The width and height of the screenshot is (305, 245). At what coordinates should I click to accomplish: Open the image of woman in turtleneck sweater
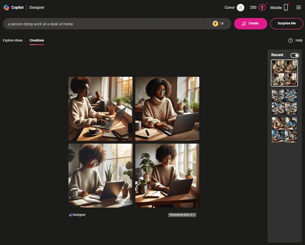(167, 109)
